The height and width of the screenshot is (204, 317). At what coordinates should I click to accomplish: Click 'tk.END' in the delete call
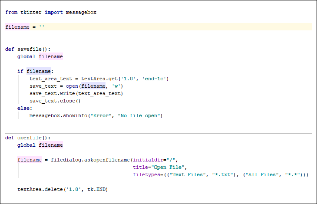click(96, 189)
